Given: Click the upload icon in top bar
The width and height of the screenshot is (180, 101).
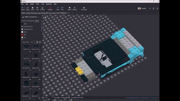Looking at the screenshot, I should click(157, 8).
